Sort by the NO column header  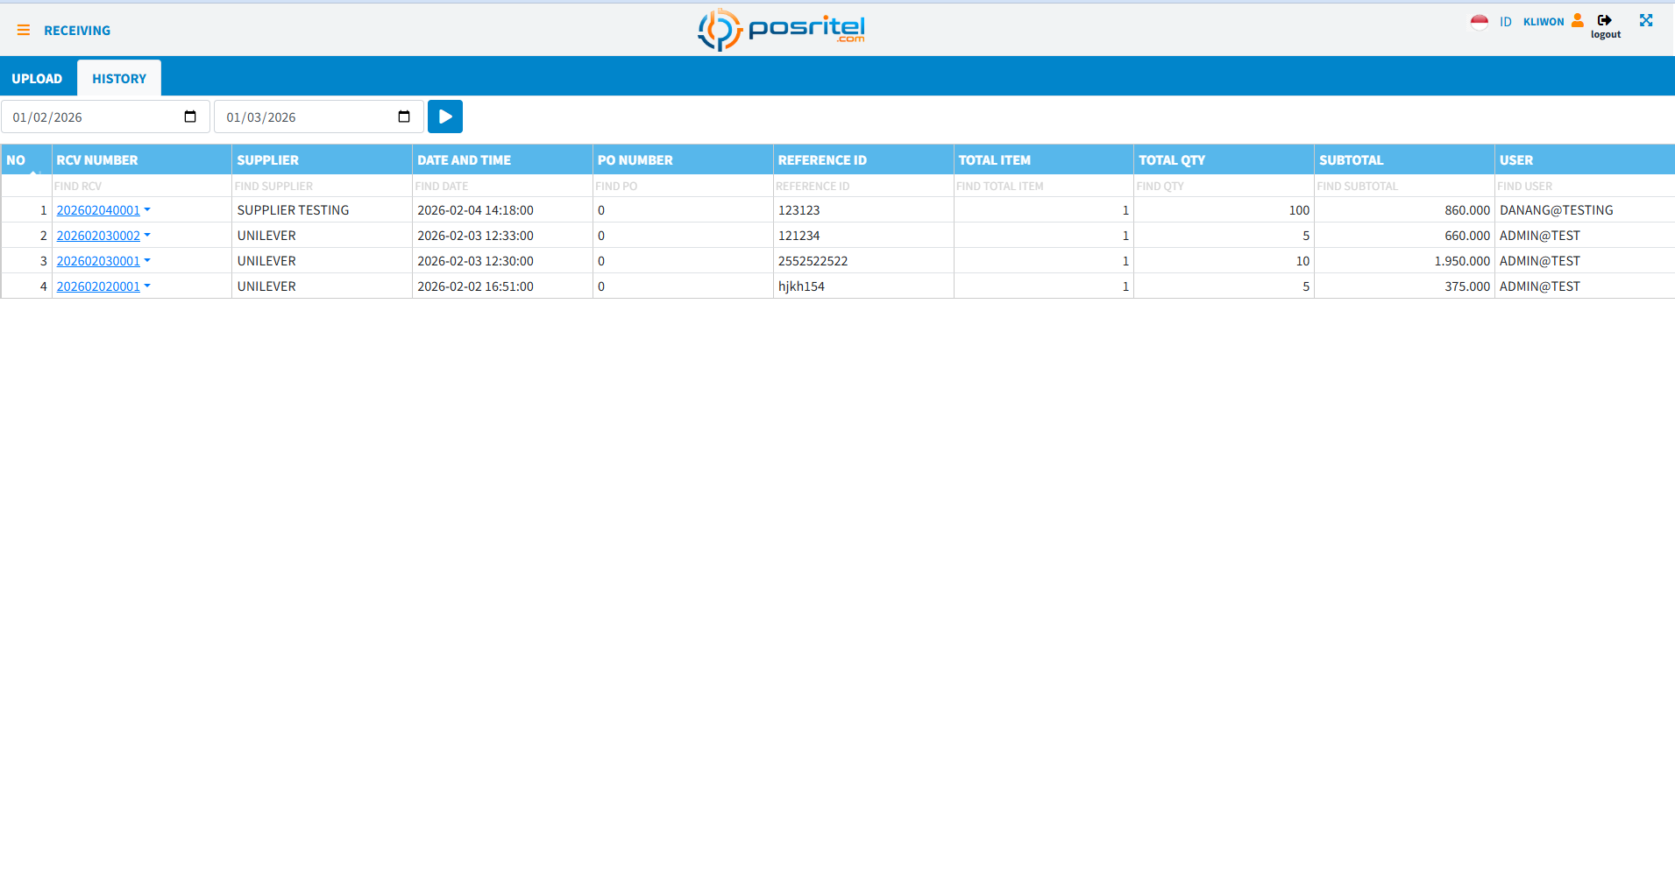pos(26,160)
